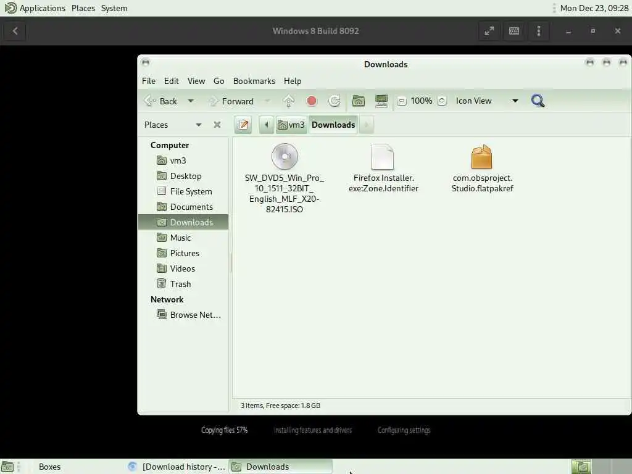Image resolution: width=632 pixels, height=474 pixels.
Task: Switch to the first workspace in bottom panel
Action: 581,467
